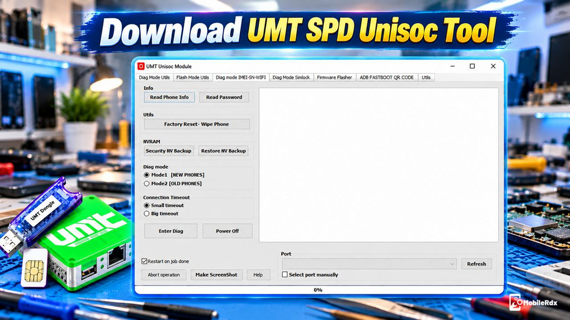Maximize the UMT Unisoc Module window
570x320 pixels.
point(472,67)
